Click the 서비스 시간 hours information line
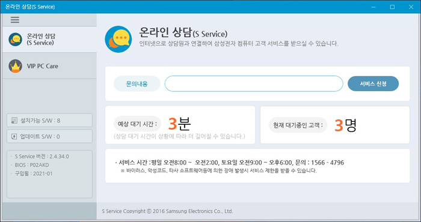Screen dimensions: 421x222 230,163
